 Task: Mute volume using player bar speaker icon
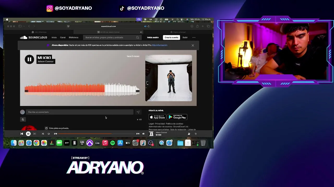143,134
